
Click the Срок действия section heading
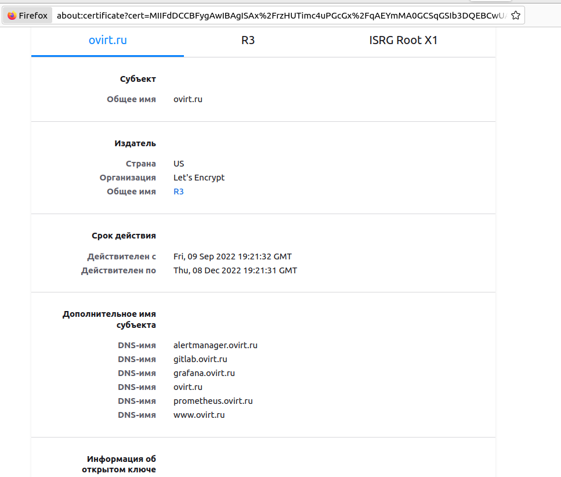click(124, 236)
